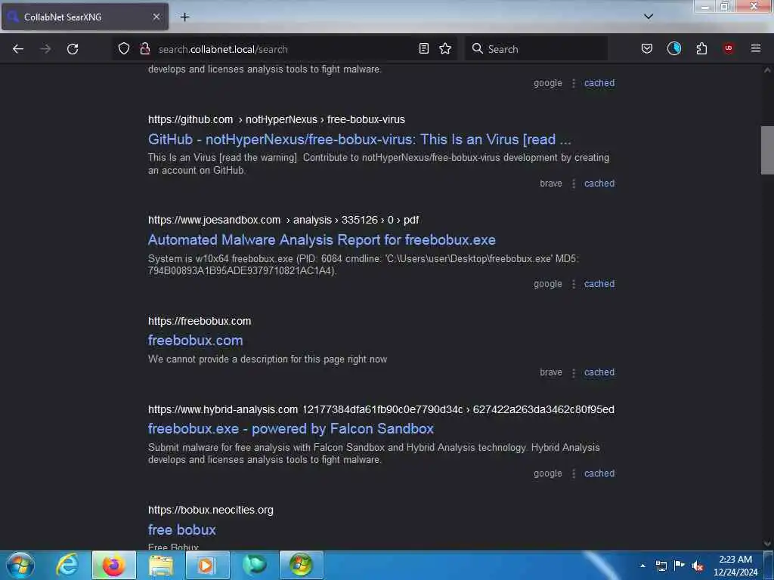Expand options dots for freebobux.com result

click(x=573, y=373)
